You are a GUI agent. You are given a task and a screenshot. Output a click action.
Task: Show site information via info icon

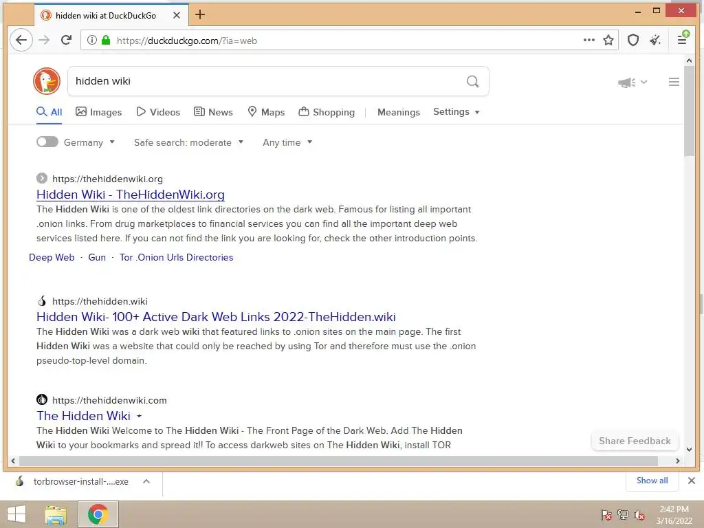(x=91, y=40)
